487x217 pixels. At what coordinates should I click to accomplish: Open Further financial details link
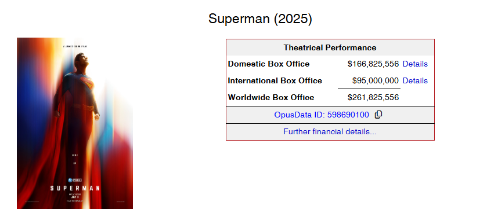click(330, 131)
